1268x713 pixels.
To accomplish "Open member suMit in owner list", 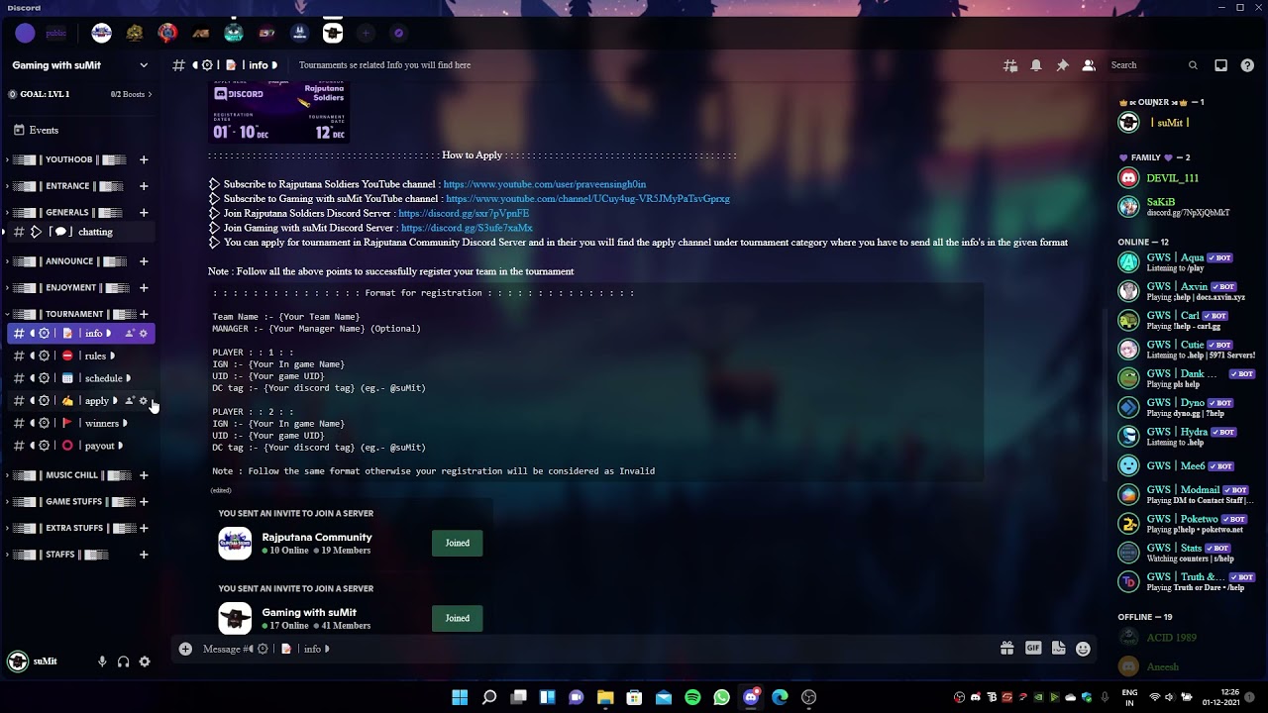I will (x=1185, y=123).
